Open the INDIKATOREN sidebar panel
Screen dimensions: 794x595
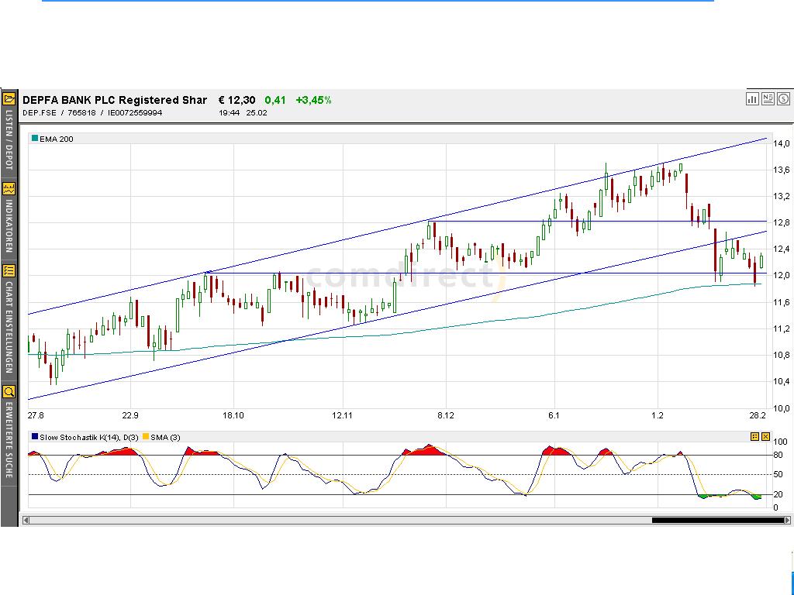click(9, 187)
